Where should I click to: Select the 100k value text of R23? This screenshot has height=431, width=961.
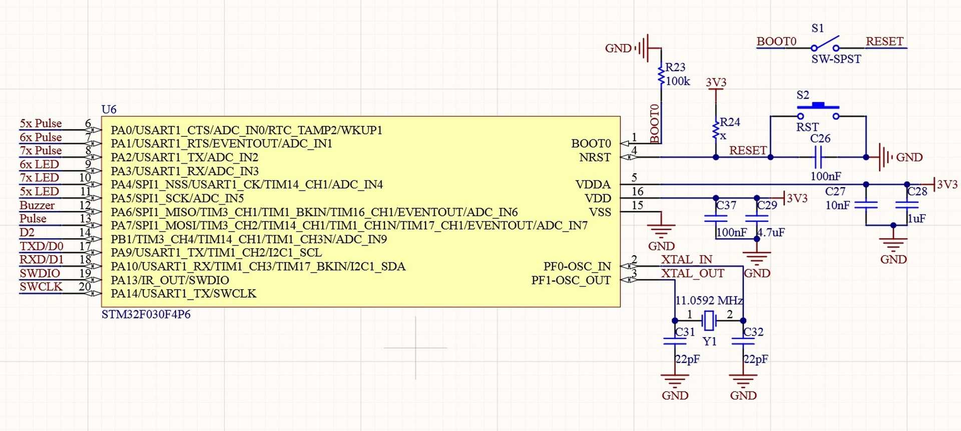point(678,81)
